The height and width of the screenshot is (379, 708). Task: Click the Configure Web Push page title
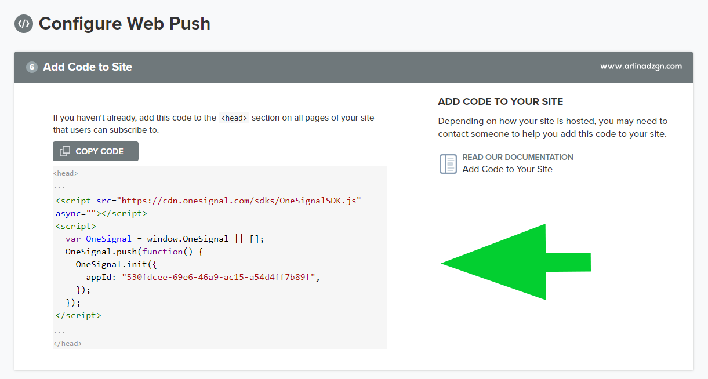125,24
